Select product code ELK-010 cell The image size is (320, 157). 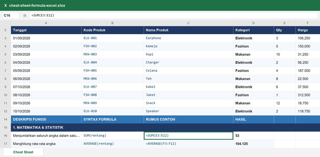[112, 111]
